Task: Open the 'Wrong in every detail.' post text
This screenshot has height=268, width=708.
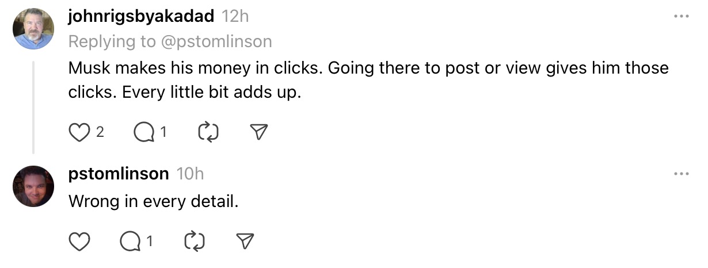Action: coord(153,202)
